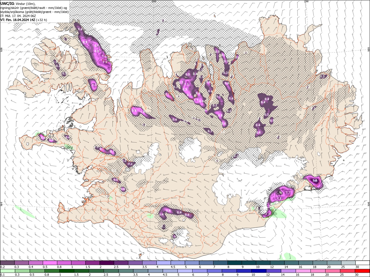Viewport: 370px width, 277px height.
Task: Select the '1.1' precipitation value on the map
Action: (x=196, y=100)
